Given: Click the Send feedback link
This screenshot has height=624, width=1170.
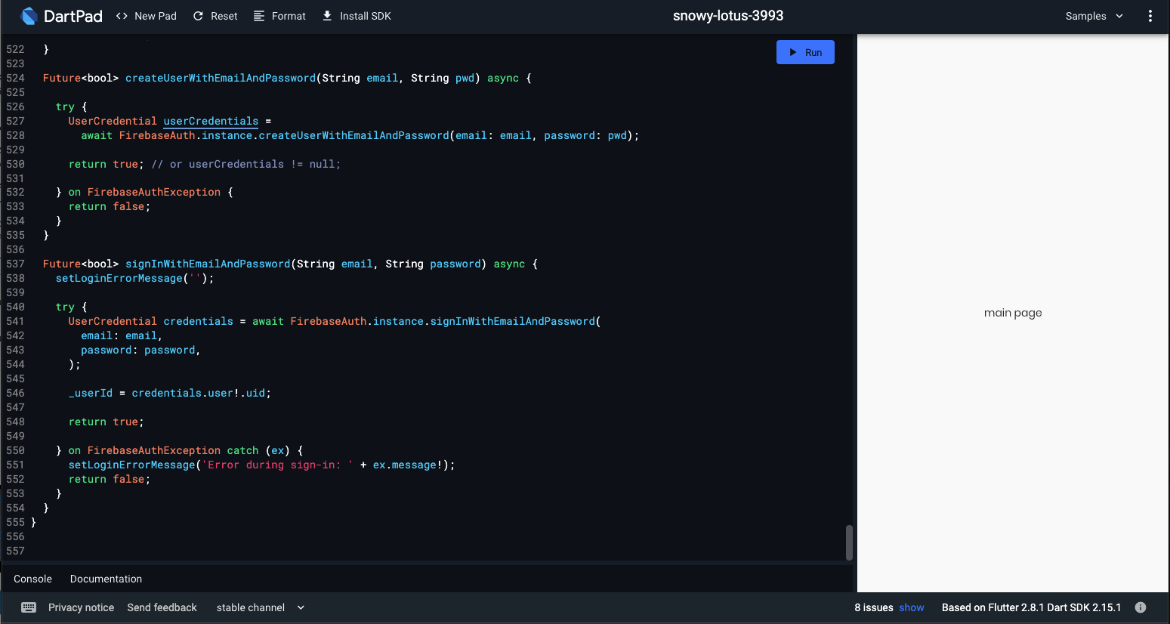Looking at the screenshot, I should (x=162, y=607).
